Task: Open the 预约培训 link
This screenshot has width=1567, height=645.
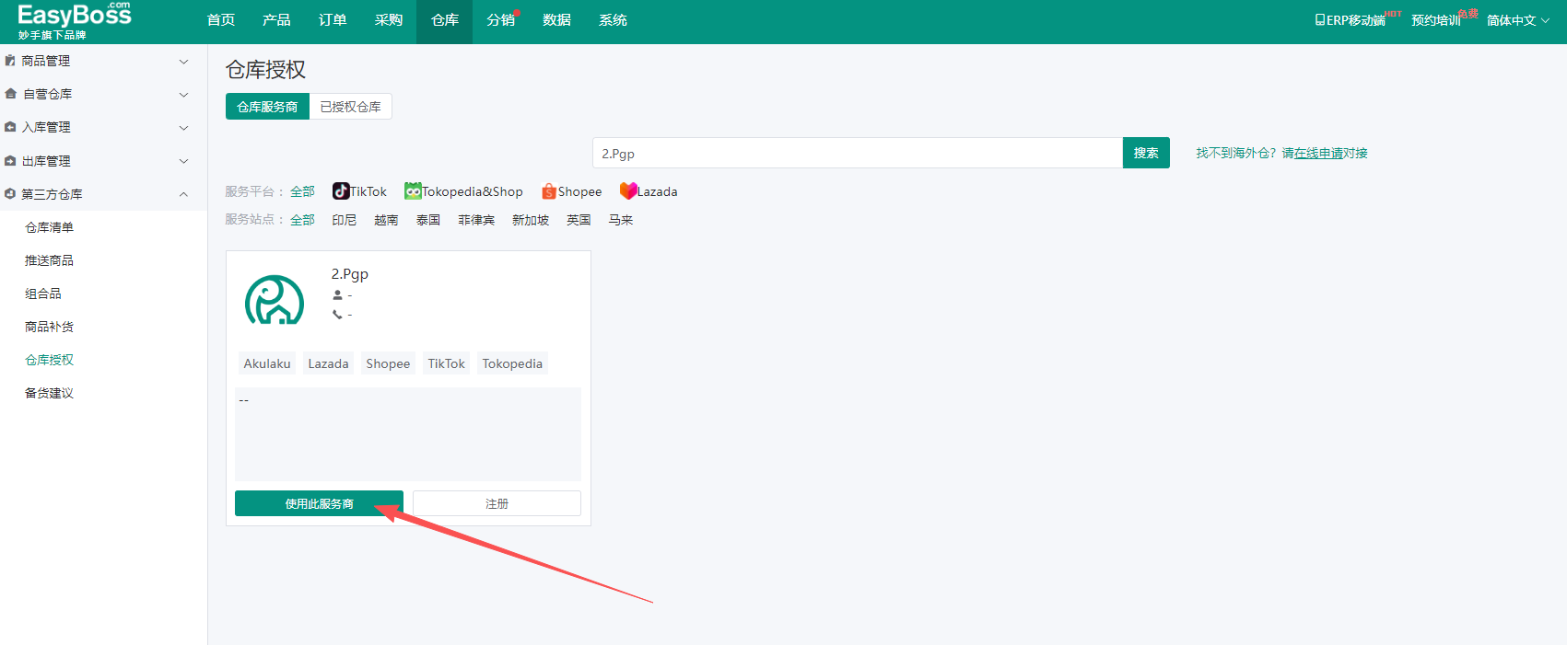Action: coord(1436,20)
